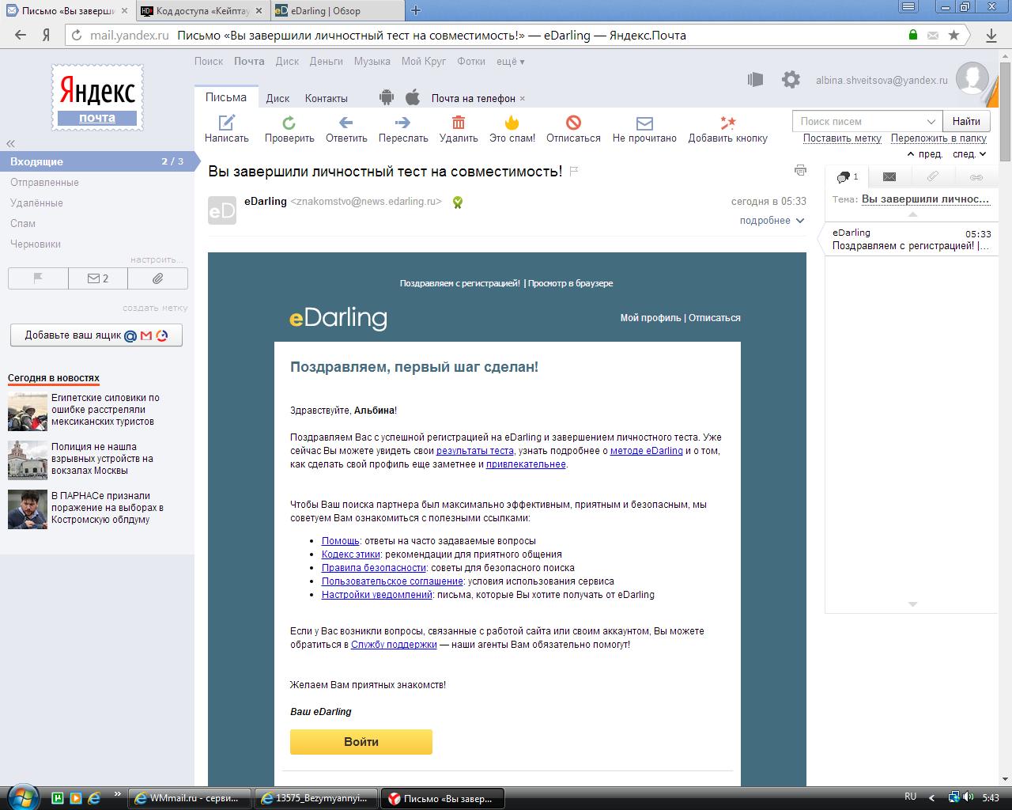Click настроить... folders link
Viewport: 1012px width, 810px height.
[157, 259]
